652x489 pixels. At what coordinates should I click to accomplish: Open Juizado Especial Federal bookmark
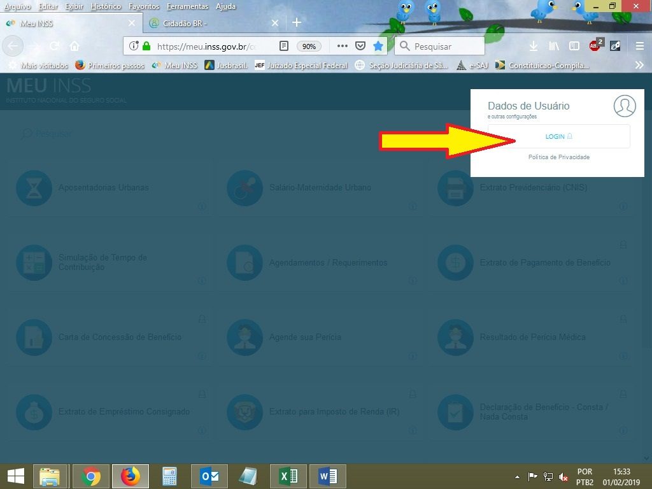click(x=301, y=66)
